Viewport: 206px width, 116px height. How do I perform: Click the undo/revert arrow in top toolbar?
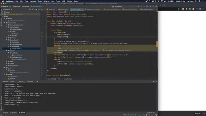pos(150,6)
